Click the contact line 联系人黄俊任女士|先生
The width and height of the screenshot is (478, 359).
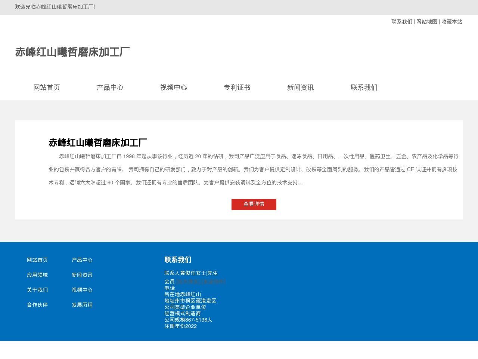[191, 273]
